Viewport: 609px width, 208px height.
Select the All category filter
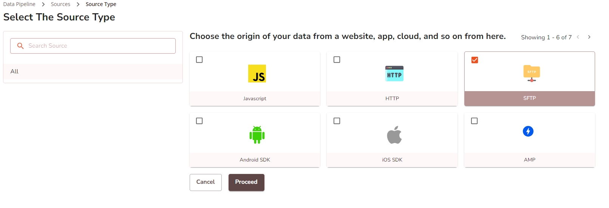(15, 71)
